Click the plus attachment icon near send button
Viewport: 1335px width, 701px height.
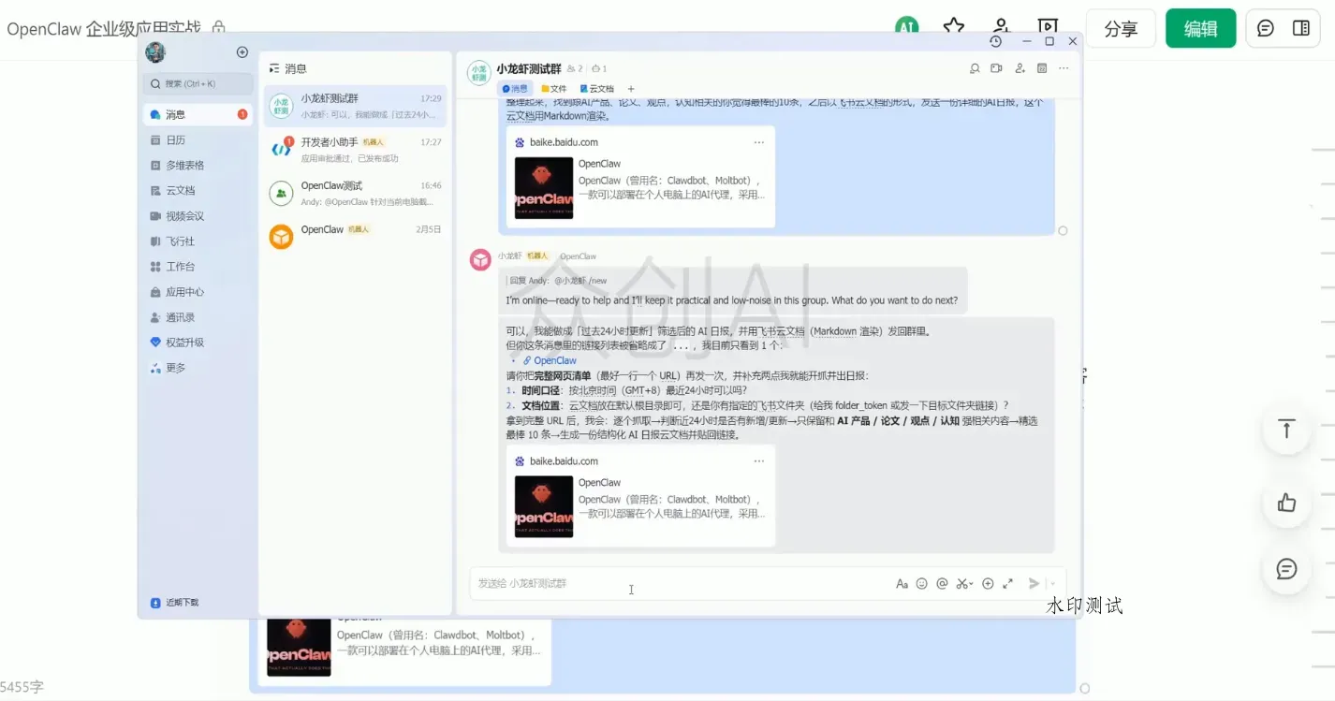[x=988, y=583]
